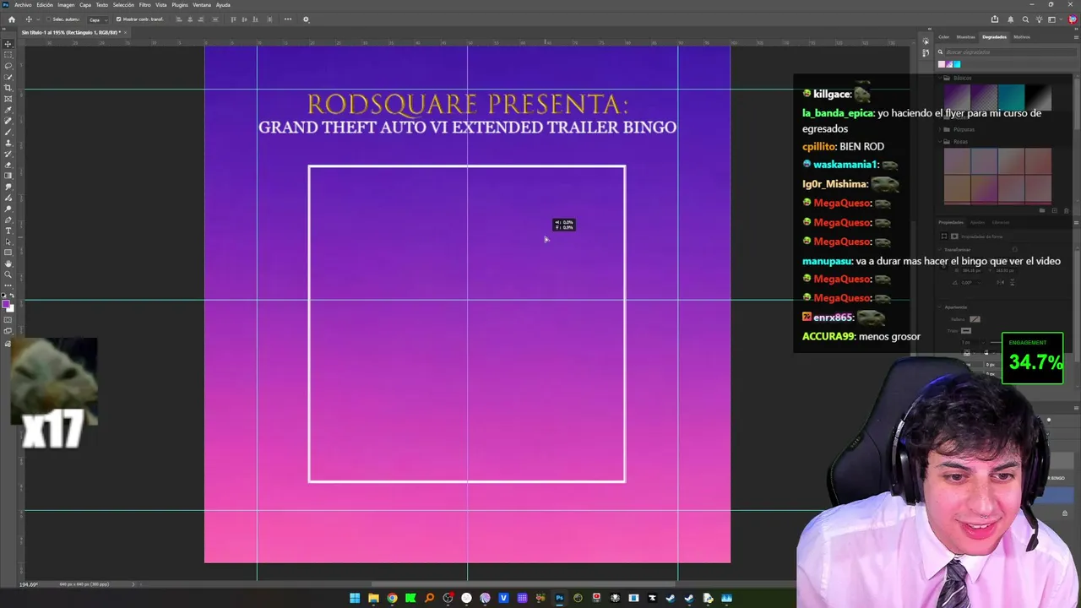Select the Crop tool
The image size is (1081, 608).
8,88
